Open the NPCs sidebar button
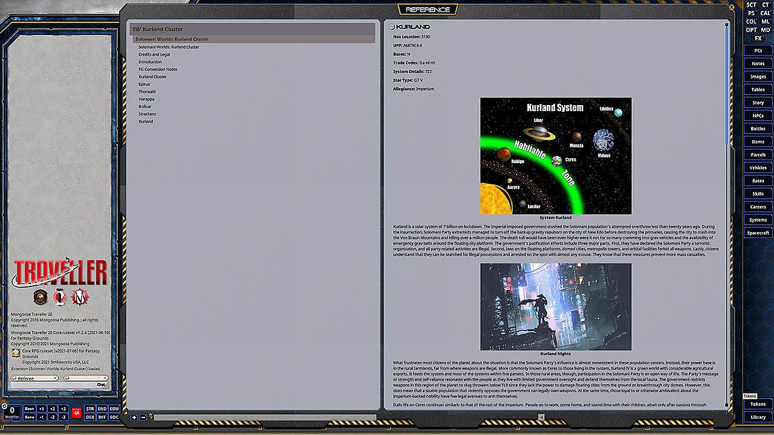This screenshot has width=774, height=435. [758, 116]
